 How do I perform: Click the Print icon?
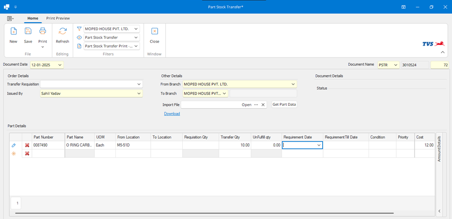click(42, 32)
